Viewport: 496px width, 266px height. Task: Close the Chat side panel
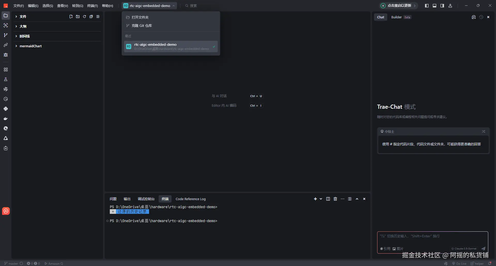(x=488, y=17)
